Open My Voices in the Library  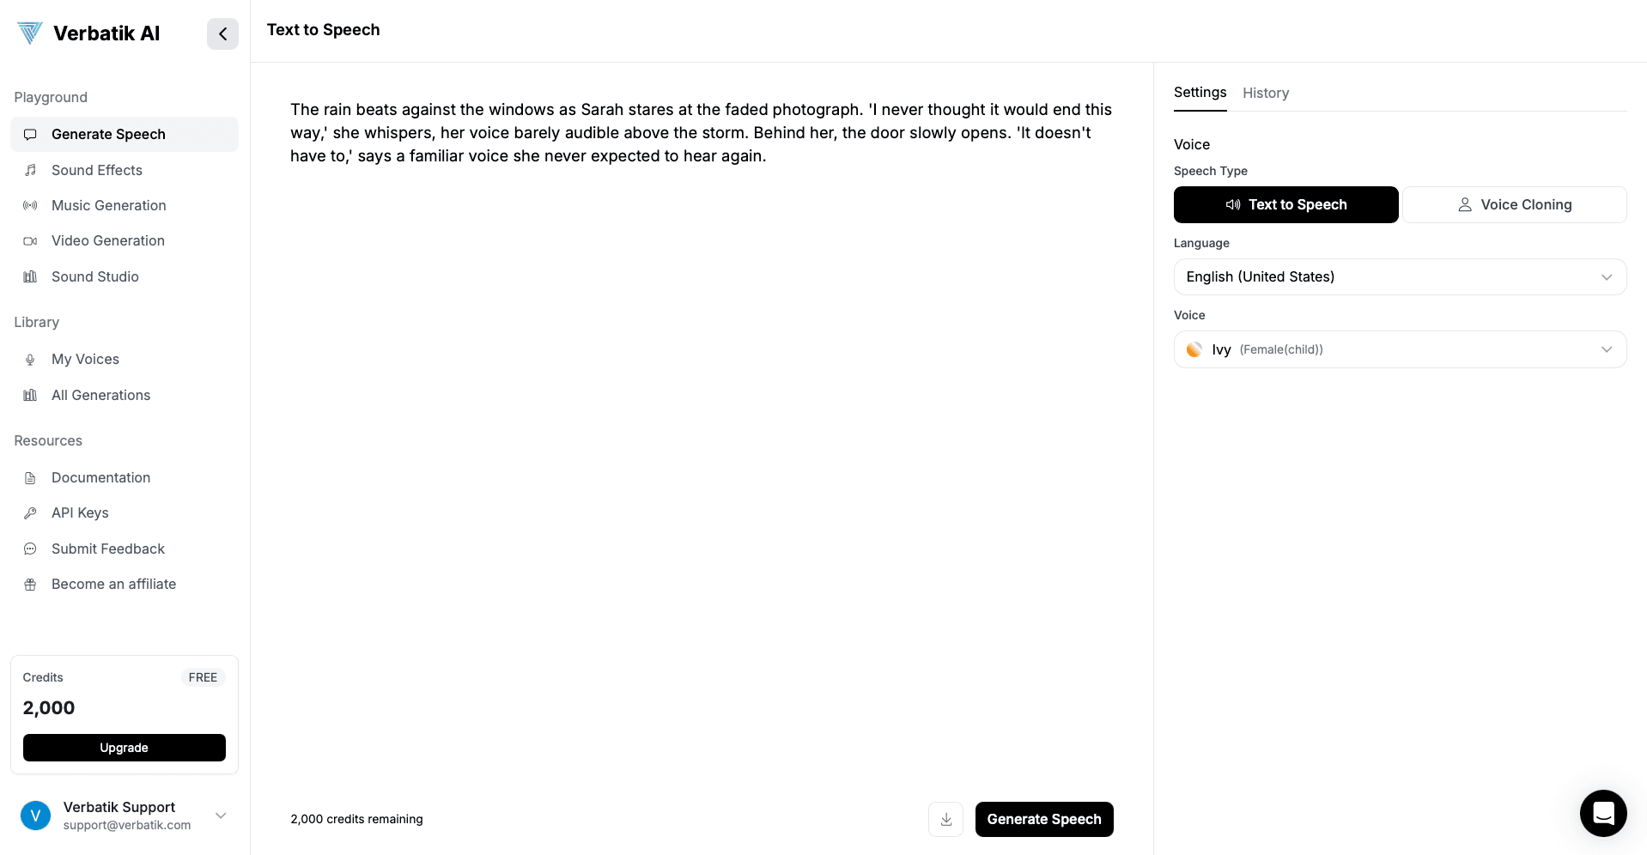tap(85, 359)
